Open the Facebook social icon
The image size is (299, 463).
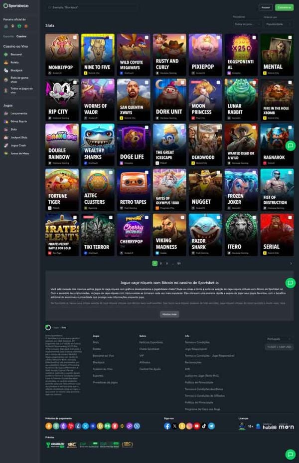click(x=167, y=426)
